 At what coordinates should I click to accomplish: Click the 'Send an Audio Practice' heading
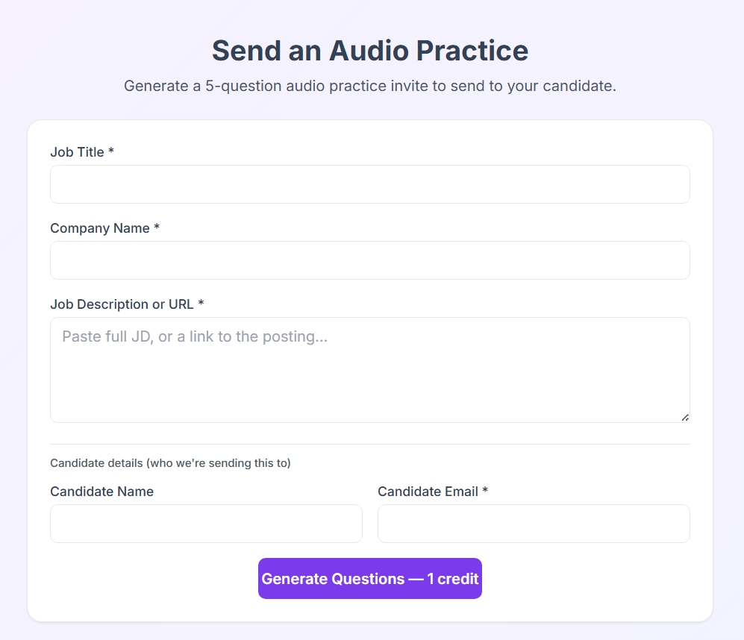(369, 50)
